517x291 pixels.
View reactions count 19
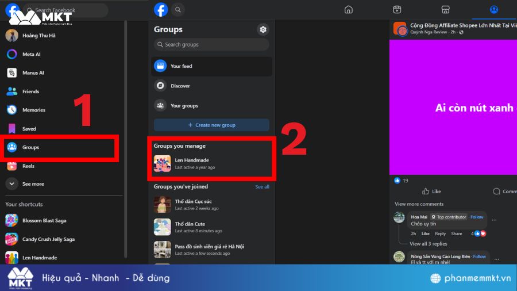pos(405,181)
